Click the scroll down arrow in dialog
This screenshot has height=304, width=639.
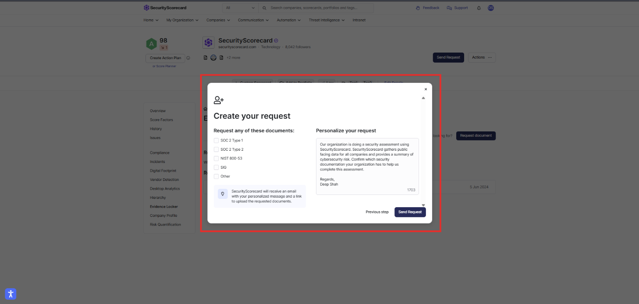423,205
